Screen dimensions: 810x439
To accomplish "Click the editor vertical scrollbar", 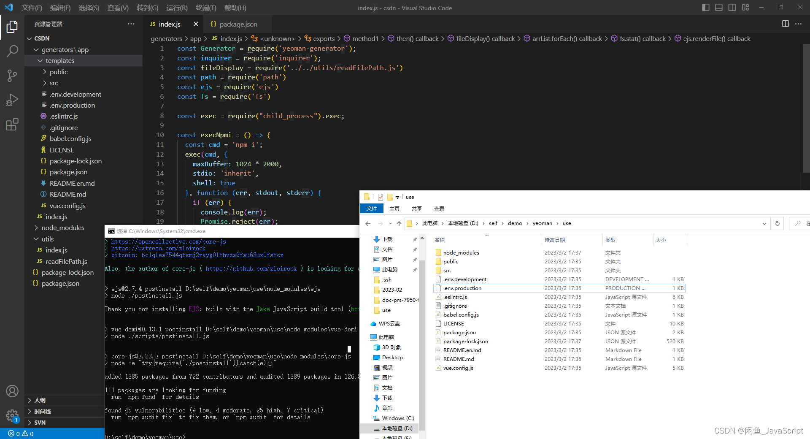I will tap(806, 108).
